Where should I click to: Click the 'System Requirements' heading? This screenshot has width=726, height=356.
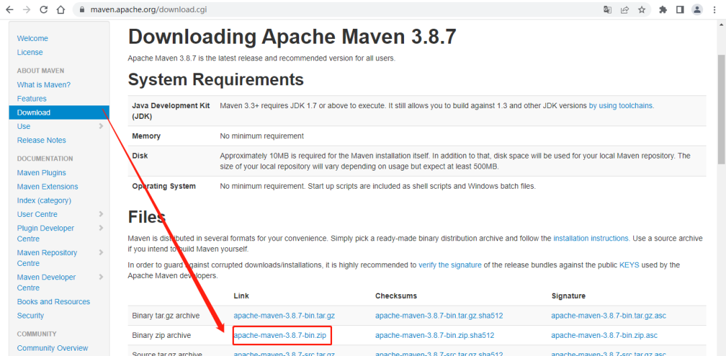[216, 80]
